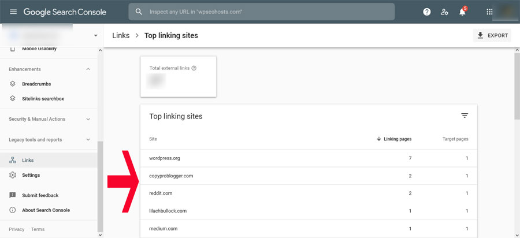Click the Google Search Console logo
This screenshot has height=238, width=520.
pyautogui.click(x=65, y=12)
